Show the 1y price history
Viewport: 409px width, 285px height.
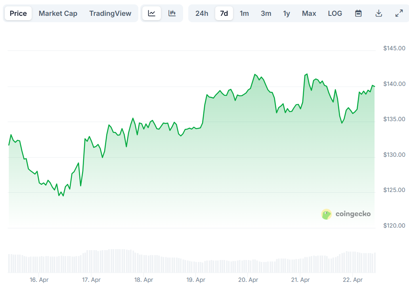[x=287, y=13]
